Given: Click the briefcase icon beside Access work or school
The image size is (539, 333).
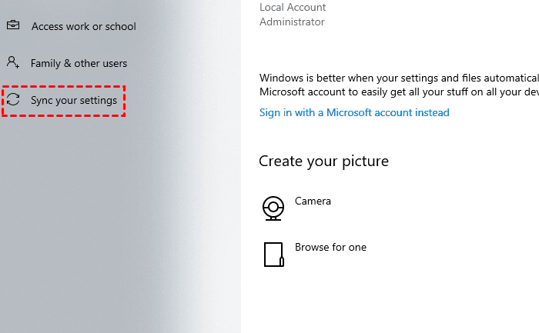Looking at the screenshot, I should (x=13, y=25).
